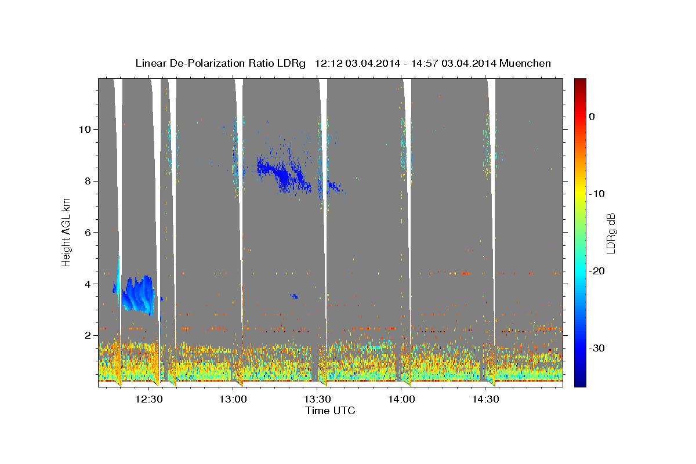This screenshot has height=464, width=696.
Task: Click the 13:00 time tick label
Action: point(233,399)
